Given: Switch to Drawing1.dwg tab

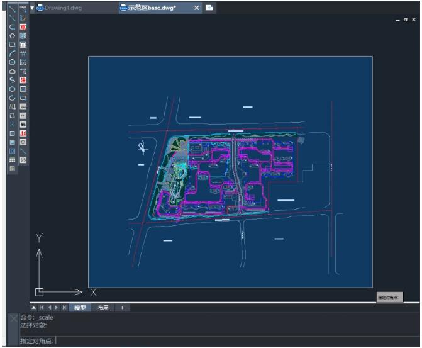Looking at the screenshot, I should click(x=63, y=8).
